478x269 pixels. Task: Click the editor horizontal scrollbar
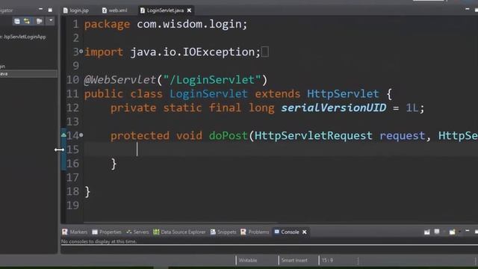(180, 223)
